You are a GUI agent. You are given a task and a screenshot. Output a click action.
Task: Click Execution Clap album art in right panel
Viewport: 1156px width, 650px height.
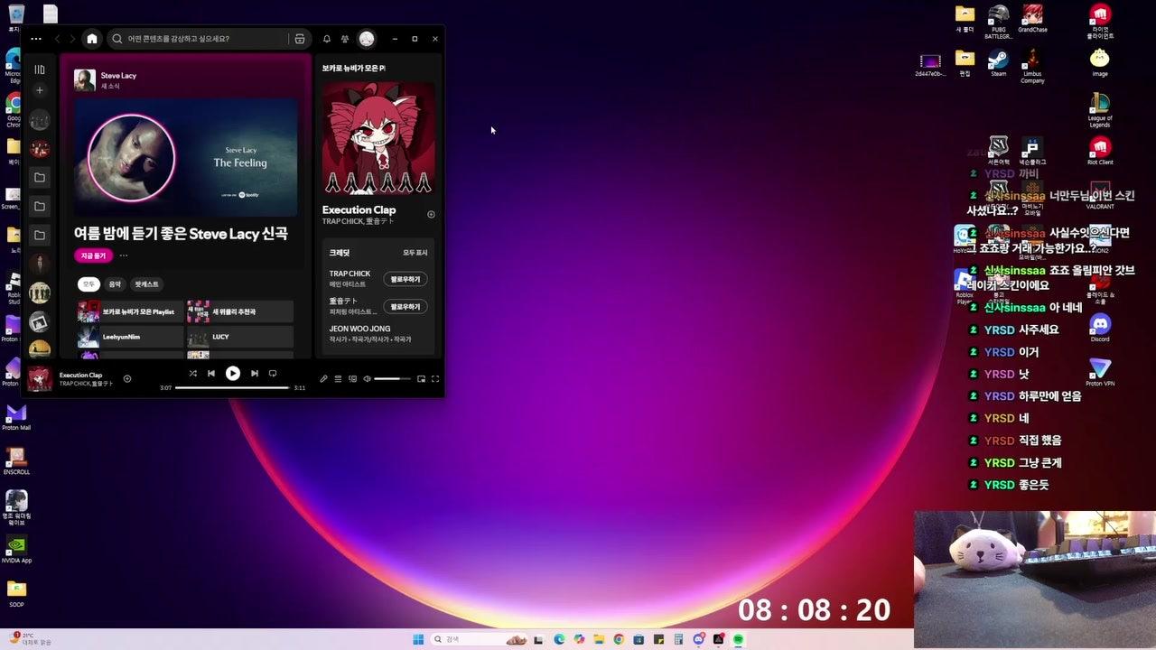(378, 138)
